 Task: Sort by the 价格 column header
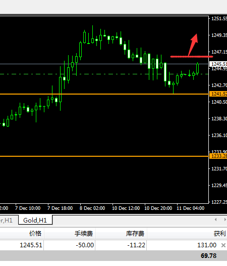pyautogui.click(x=35, y=234)
